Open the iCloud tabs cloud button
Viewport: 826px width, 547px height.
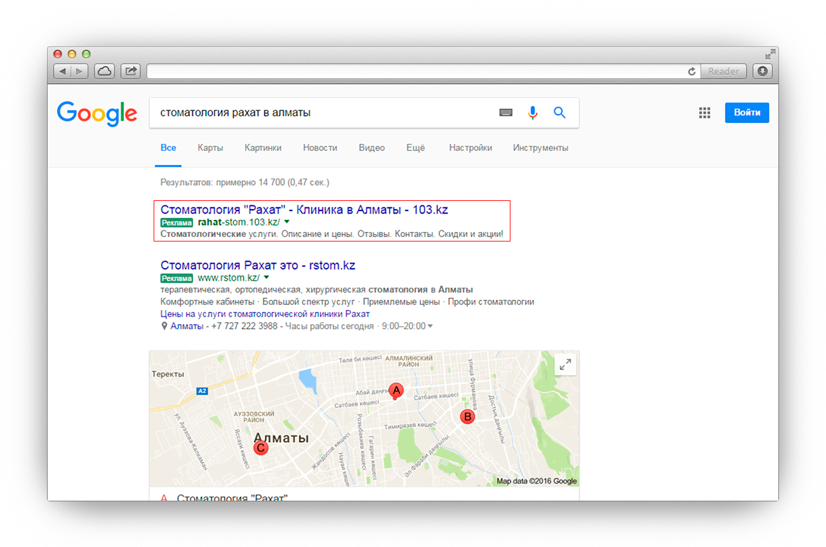105,71
